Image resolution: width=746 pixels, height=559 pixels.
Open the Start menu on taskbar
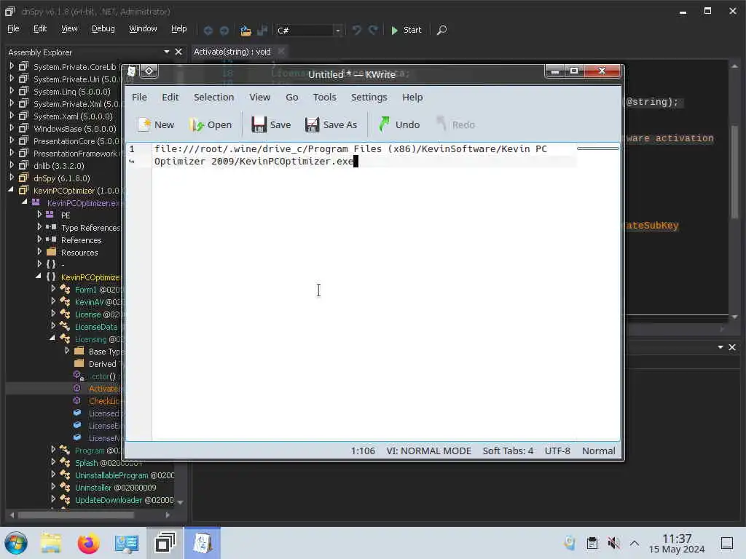(16, 542)
